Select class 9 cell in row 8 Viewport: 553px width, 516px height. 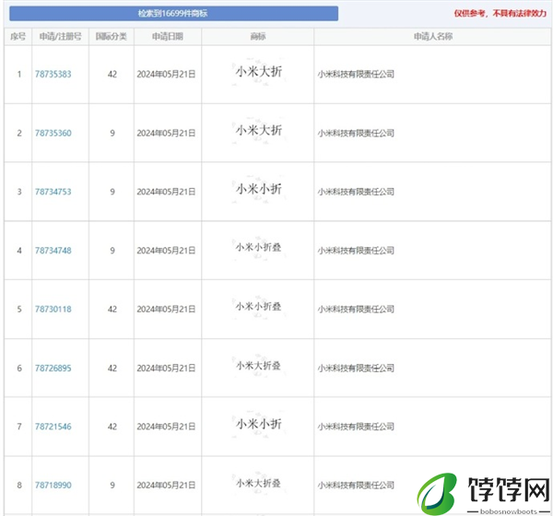coord(112,485)
